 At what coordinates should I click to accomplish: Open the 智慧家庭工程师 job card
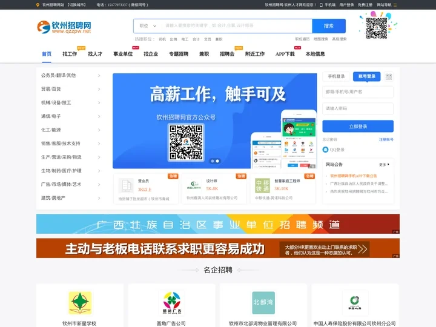point(283,189)
